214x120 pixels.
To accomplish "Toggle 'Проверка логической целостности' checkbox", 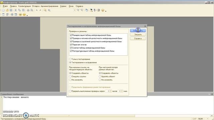I will coord(71,38).
